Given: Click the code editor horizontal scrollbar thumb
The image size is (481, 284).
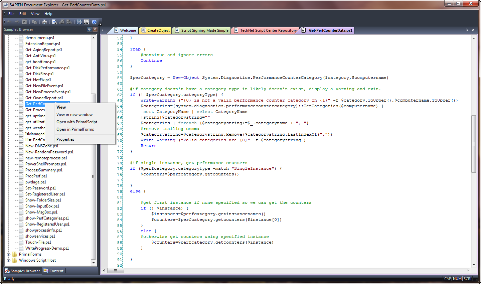Looking at the screenshot, I should point(116,270).
